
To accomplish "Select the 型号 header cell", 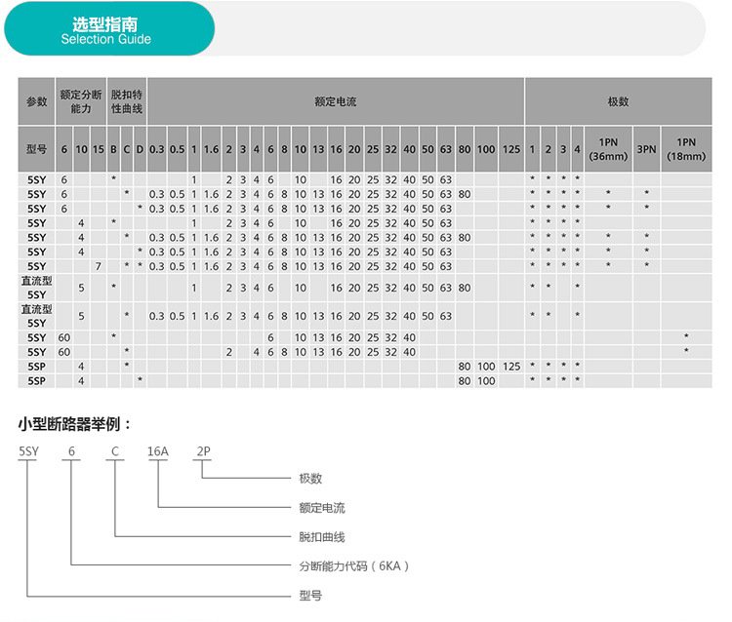I will click(x=36, y=149).
